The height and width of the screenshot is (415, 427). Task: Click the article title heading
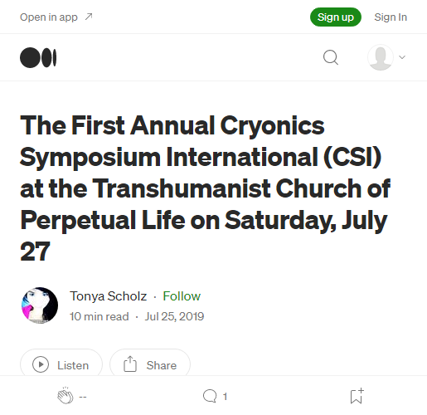(x=205, y=188)
